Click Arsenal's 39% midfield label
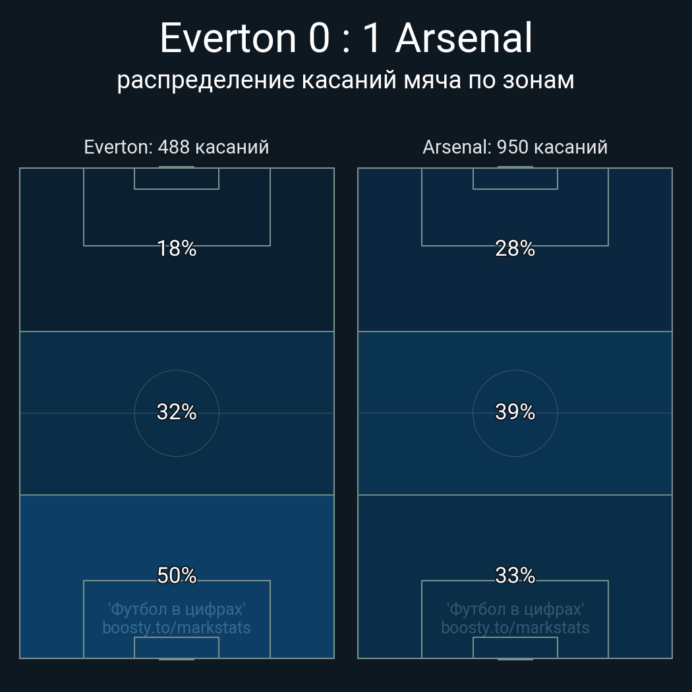This screenshot has height=692, width=692. [515, 412]
